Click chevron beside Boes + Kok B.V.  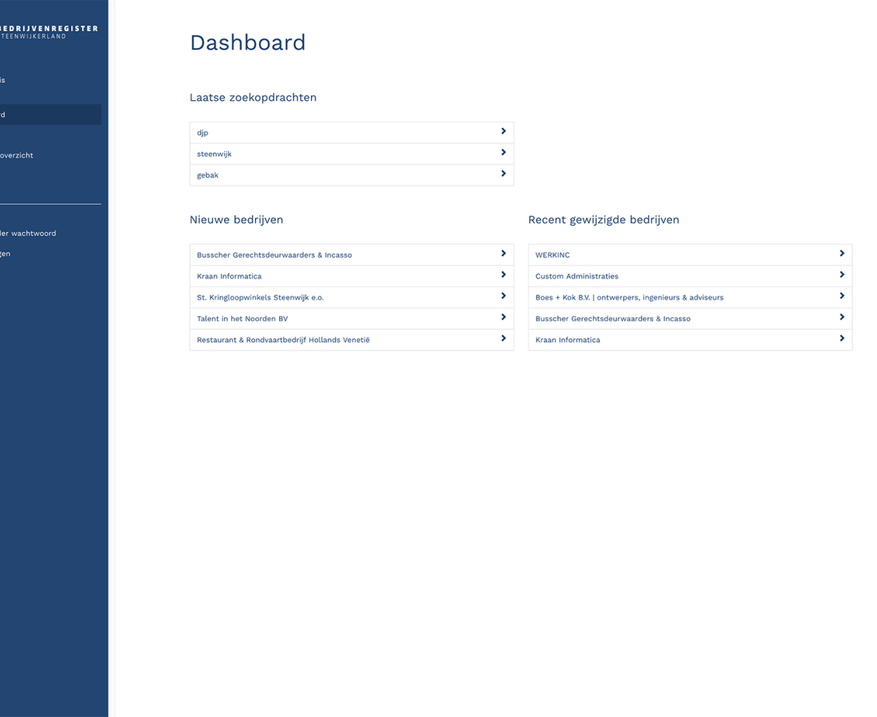pos(842,296)
